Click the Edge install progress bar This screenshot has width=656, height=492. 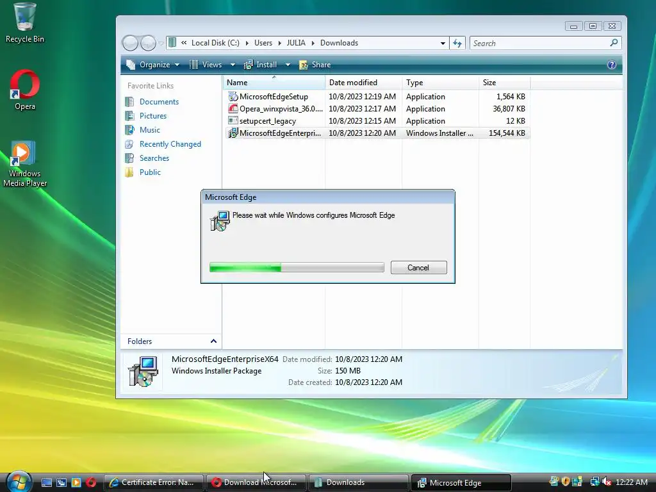(297, 267)
